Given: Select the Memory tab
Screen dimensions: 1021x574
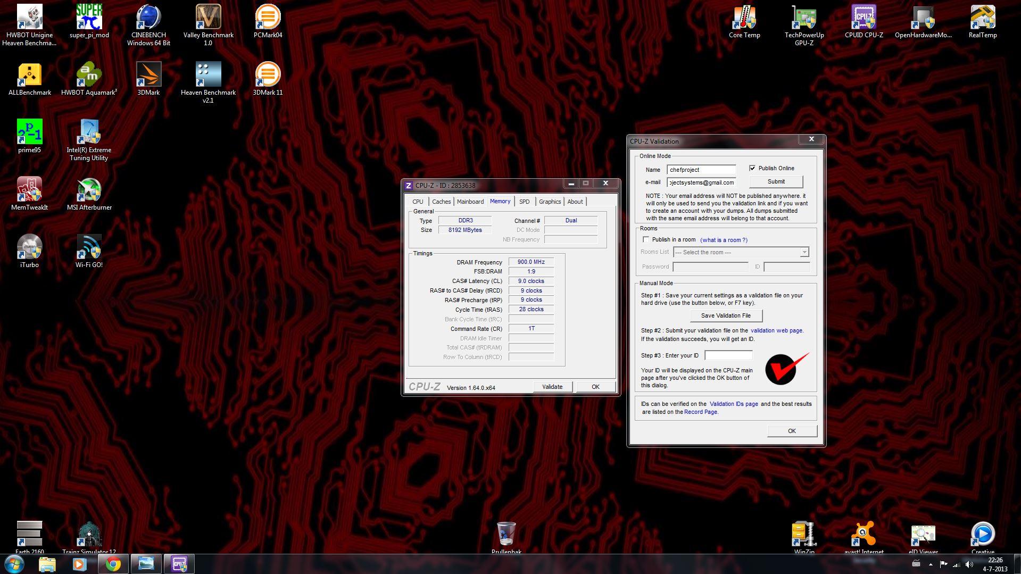Looking at the screenshot, I should click(500, 201).
